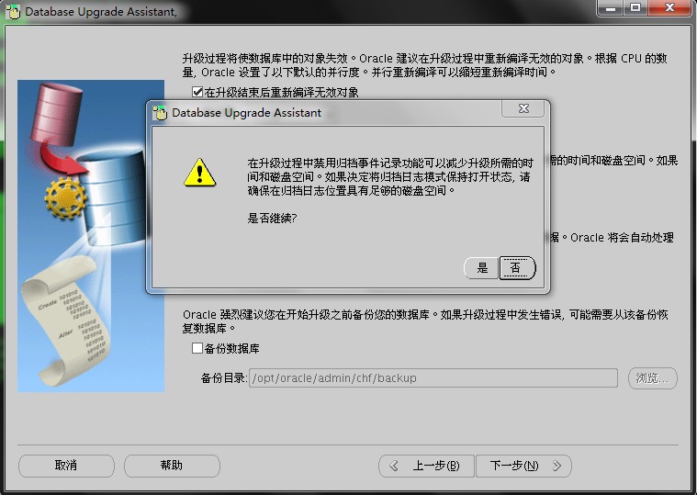This screenshot has width=697, height=495.
Task: Click 是 to continue the upgrade
Action: [x=482, y=268]
